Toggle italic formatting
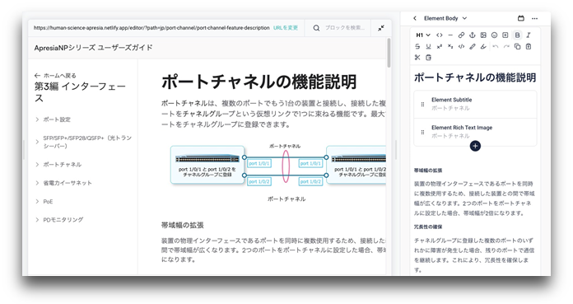573x304 pixels. pos(528,35)
